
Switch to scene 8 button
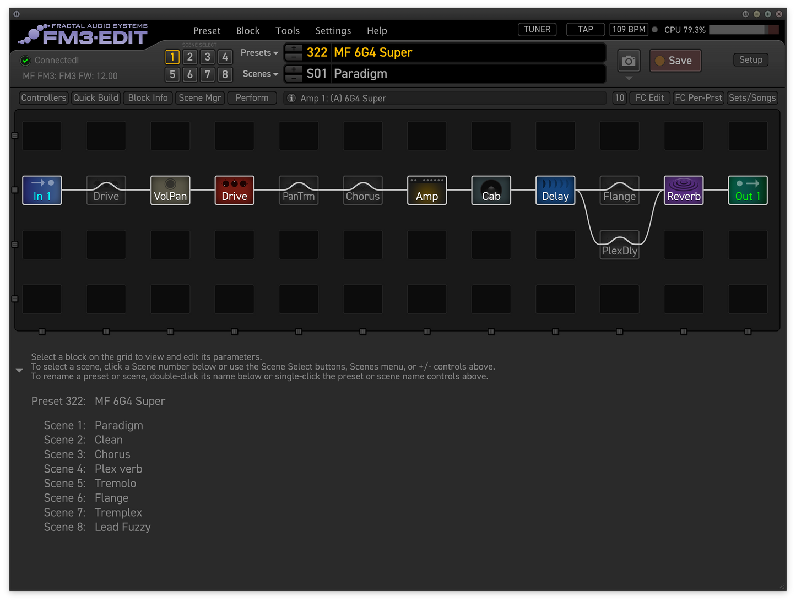[x=225, y=74]
